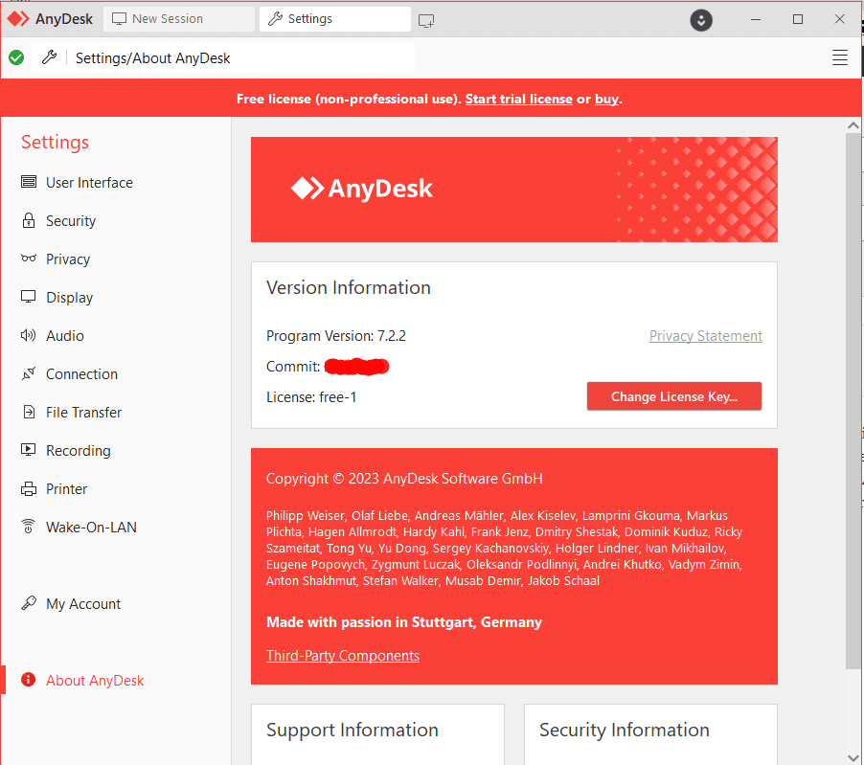The image size is (864, 765).
Task: Click the File Transfer document icon
Action: tap(29, 412)
